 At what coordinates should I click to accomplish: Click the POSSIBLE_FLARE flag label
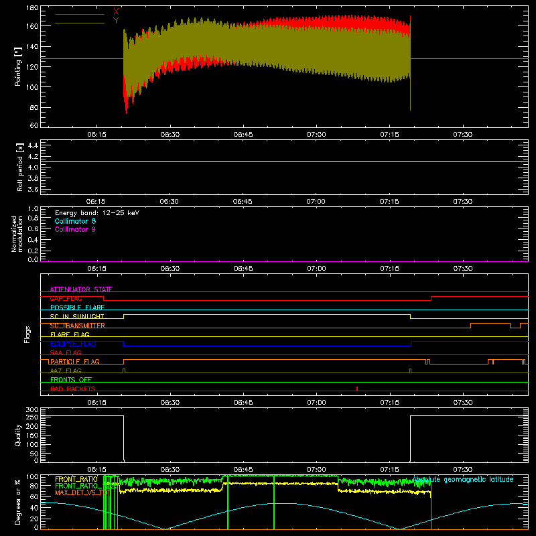click(x=77, y=308)
